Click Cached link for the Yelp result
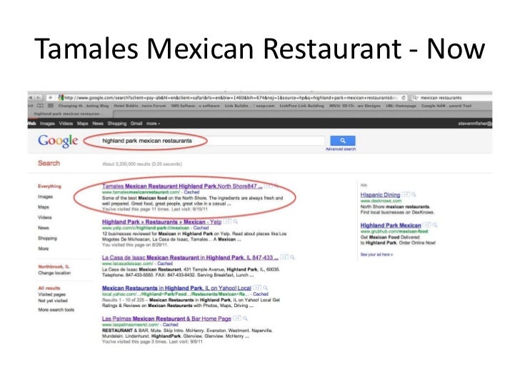This screenshot has height=390, width=520. pos(201,228)
